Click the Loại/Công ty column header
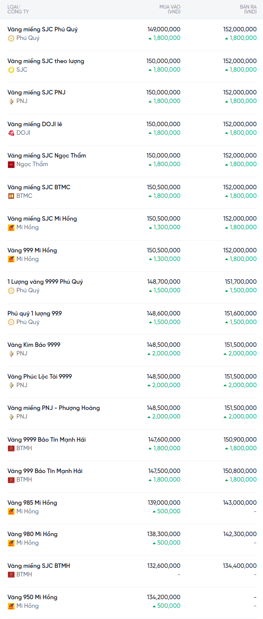 coord(18,9)
